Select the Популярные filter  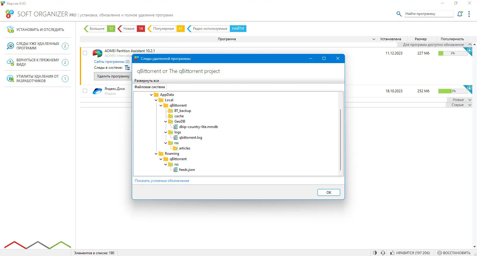[x=166, y=29]
